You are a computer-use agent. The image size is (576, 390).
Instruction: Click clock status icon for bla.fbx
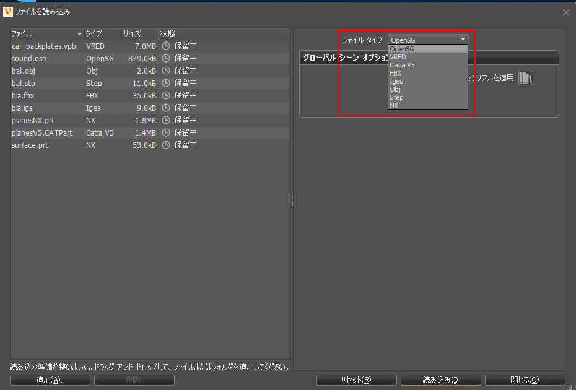[x=166, y=95]
